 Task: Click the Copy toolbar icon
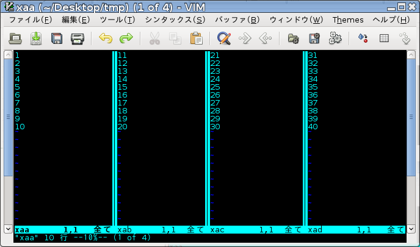point(175,38)
